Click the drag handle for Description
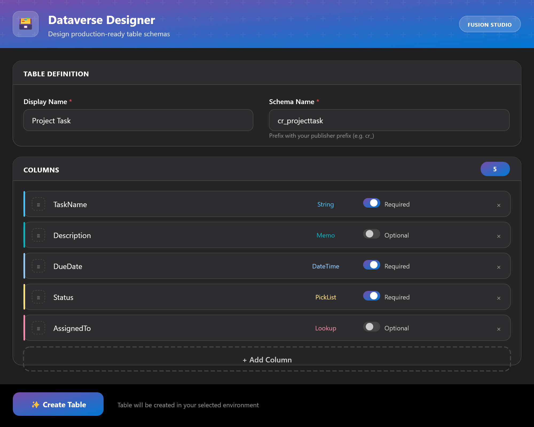This screenshot has width=534, height=427. tap(38, 235)
